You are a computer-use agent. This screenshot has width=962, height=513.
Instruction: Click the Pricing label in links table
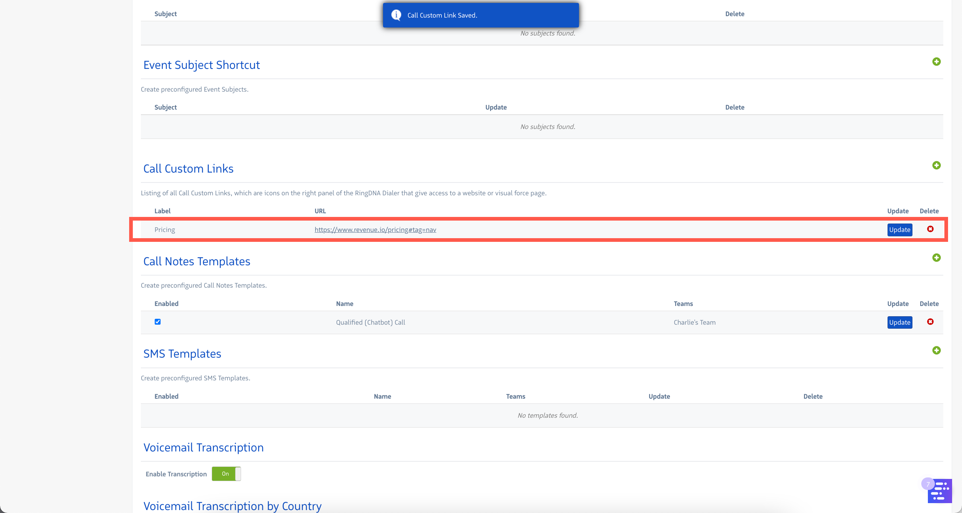[x=164, y=229]
